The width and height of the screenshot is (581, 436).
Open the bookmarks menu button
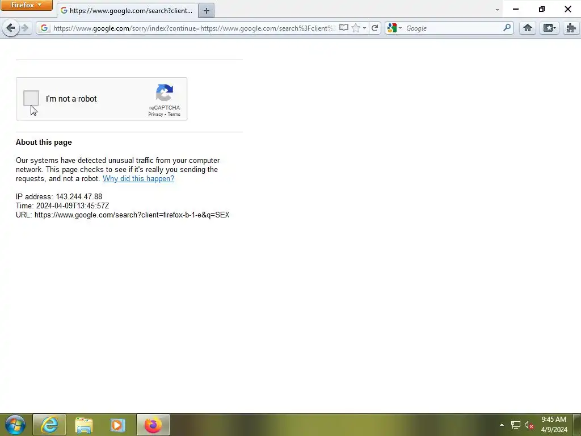point(549,28)
